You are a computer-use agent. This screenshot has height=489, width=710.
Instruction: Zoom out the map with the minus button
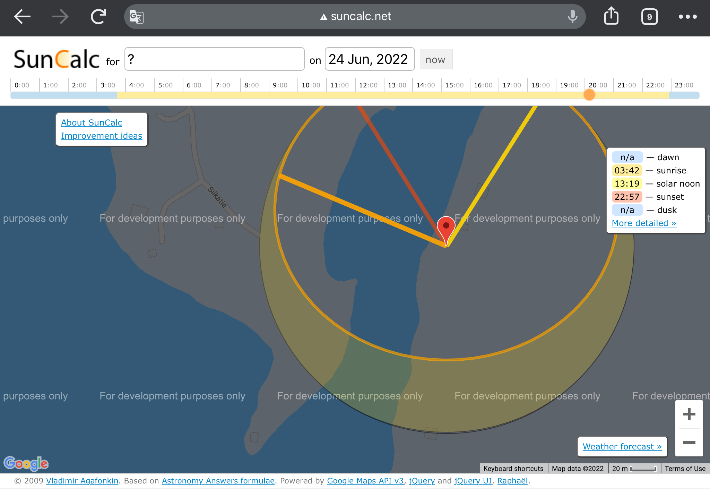(x=689, y=442)
